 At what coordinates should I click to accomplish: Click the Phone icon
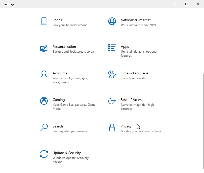(44, 21)
